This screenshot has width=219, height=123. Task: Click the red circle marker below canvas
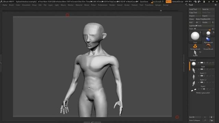pyautogui.click(x=177, y=117)
